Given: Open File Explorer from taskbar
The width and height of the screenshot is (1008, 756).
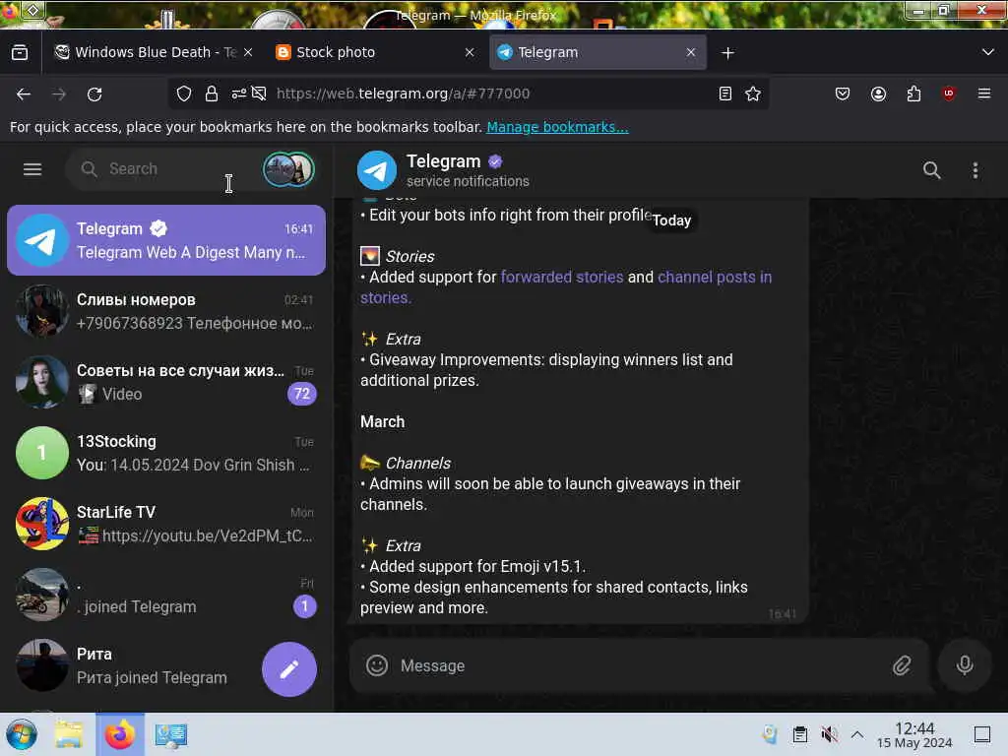Looking at the screenshot, I should (69, 734).
